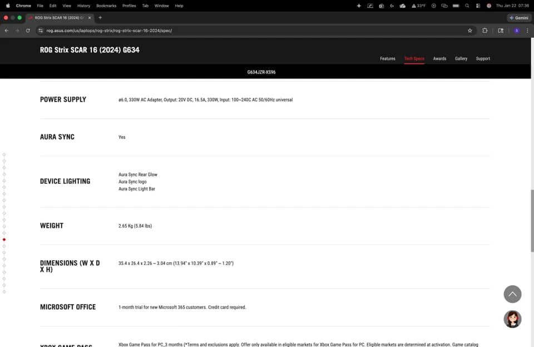Open the site information icon in address bar
Image resolution: width=534 pixels, height=347 pixels.
coord(41,31)
